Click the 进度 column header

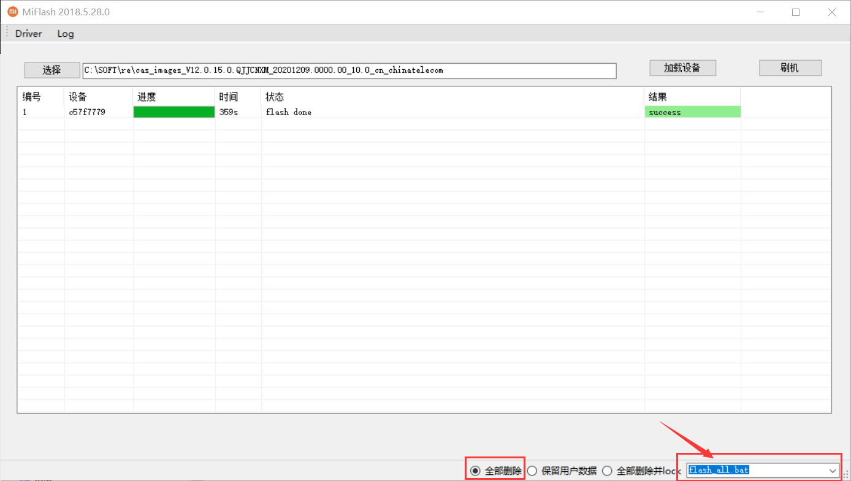point(174,97)
